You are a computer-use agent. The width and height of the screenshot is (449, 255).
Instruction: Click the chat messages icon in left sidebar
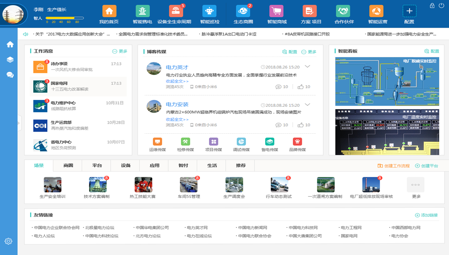click(10, 75)
